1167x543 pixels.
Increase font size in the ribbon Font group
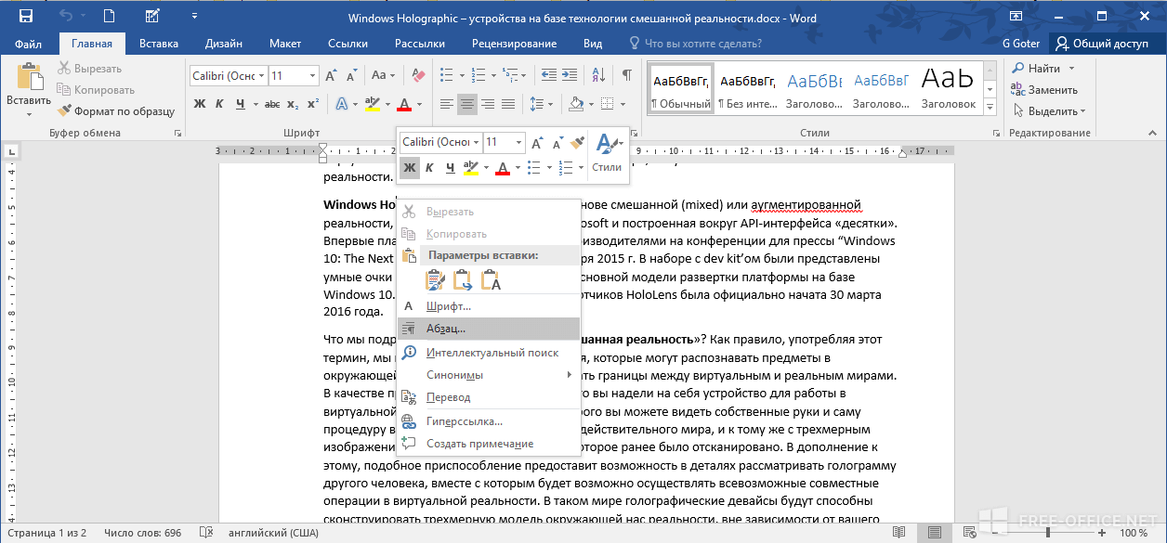[332, 75]
